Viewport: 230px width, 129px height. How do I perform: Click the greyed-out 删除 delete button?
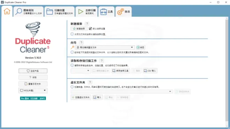(136, 71)
